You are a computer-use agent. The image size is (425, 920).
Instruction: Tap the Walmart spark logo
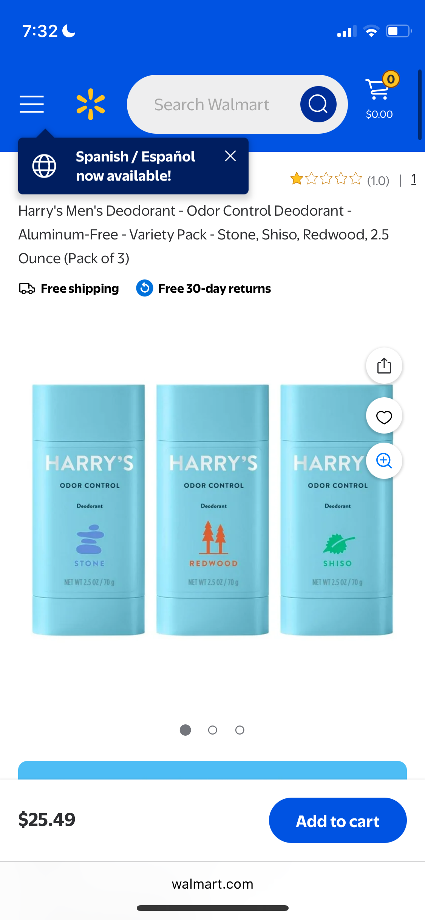[91, 104]
